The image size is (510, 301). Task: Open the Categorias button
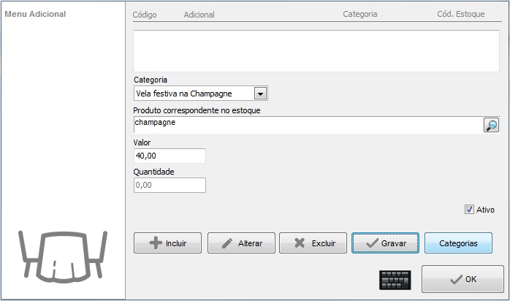[x=457, y=243]
